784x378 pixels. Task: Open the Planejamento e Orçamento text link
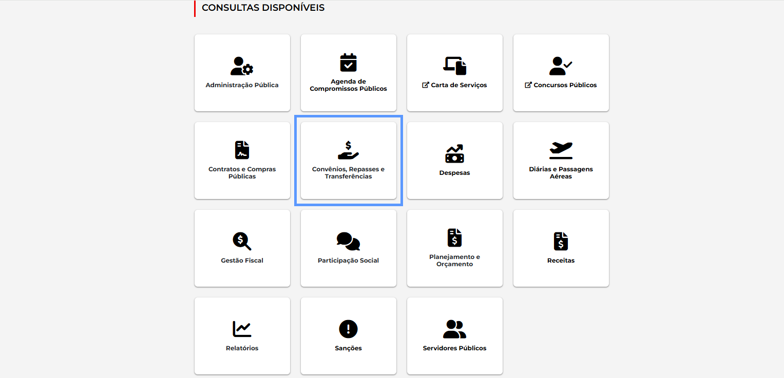[x=454, y=261]
